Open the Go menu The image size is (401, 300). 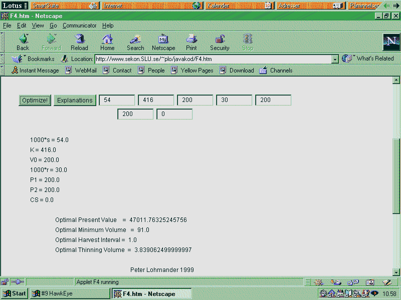click(x=53, y=25)
